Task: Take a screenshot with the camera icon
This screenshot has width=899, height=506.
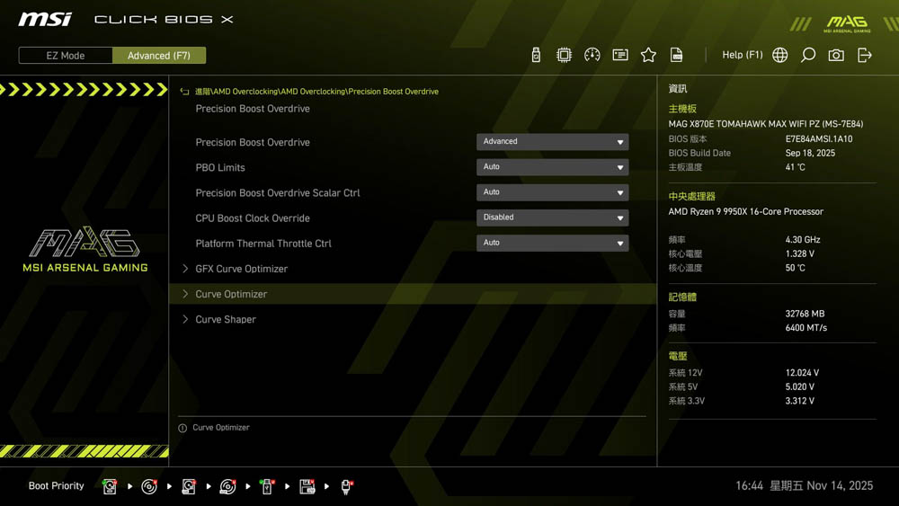Action: click(x=836, y=55)
